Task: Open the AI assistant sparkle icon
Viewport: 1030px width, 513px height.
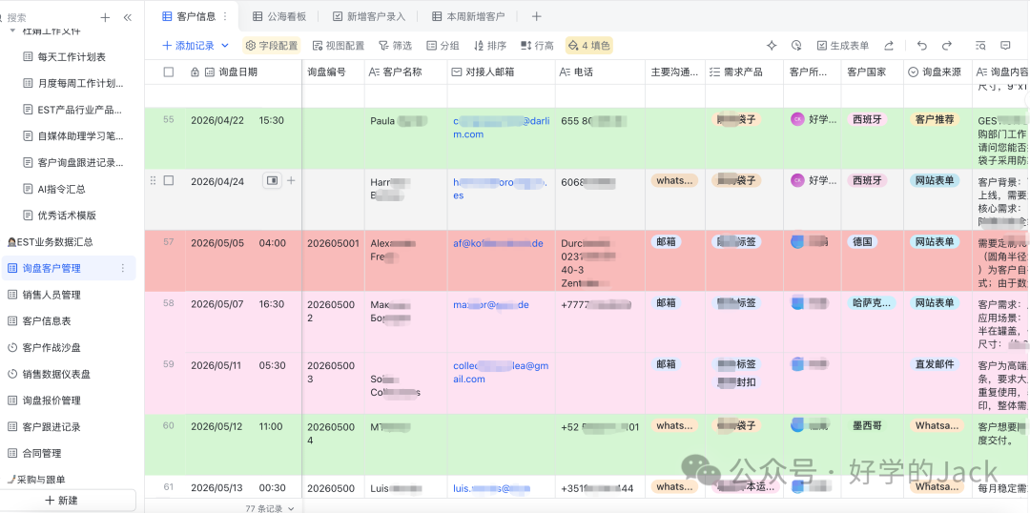Action: coord(772,46)
